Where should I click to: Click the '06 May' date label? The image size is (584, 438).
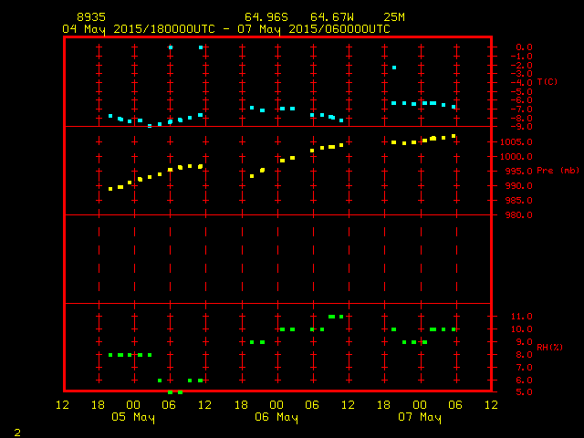click(x=276, y=417)
